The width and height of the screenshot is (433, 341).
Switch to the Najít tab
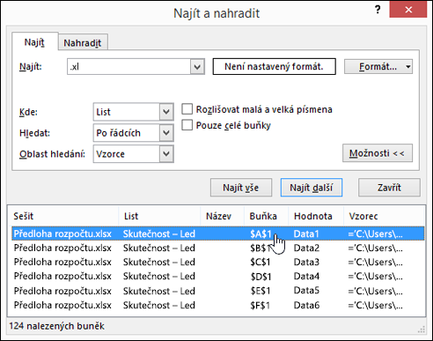tap(34, 42)
